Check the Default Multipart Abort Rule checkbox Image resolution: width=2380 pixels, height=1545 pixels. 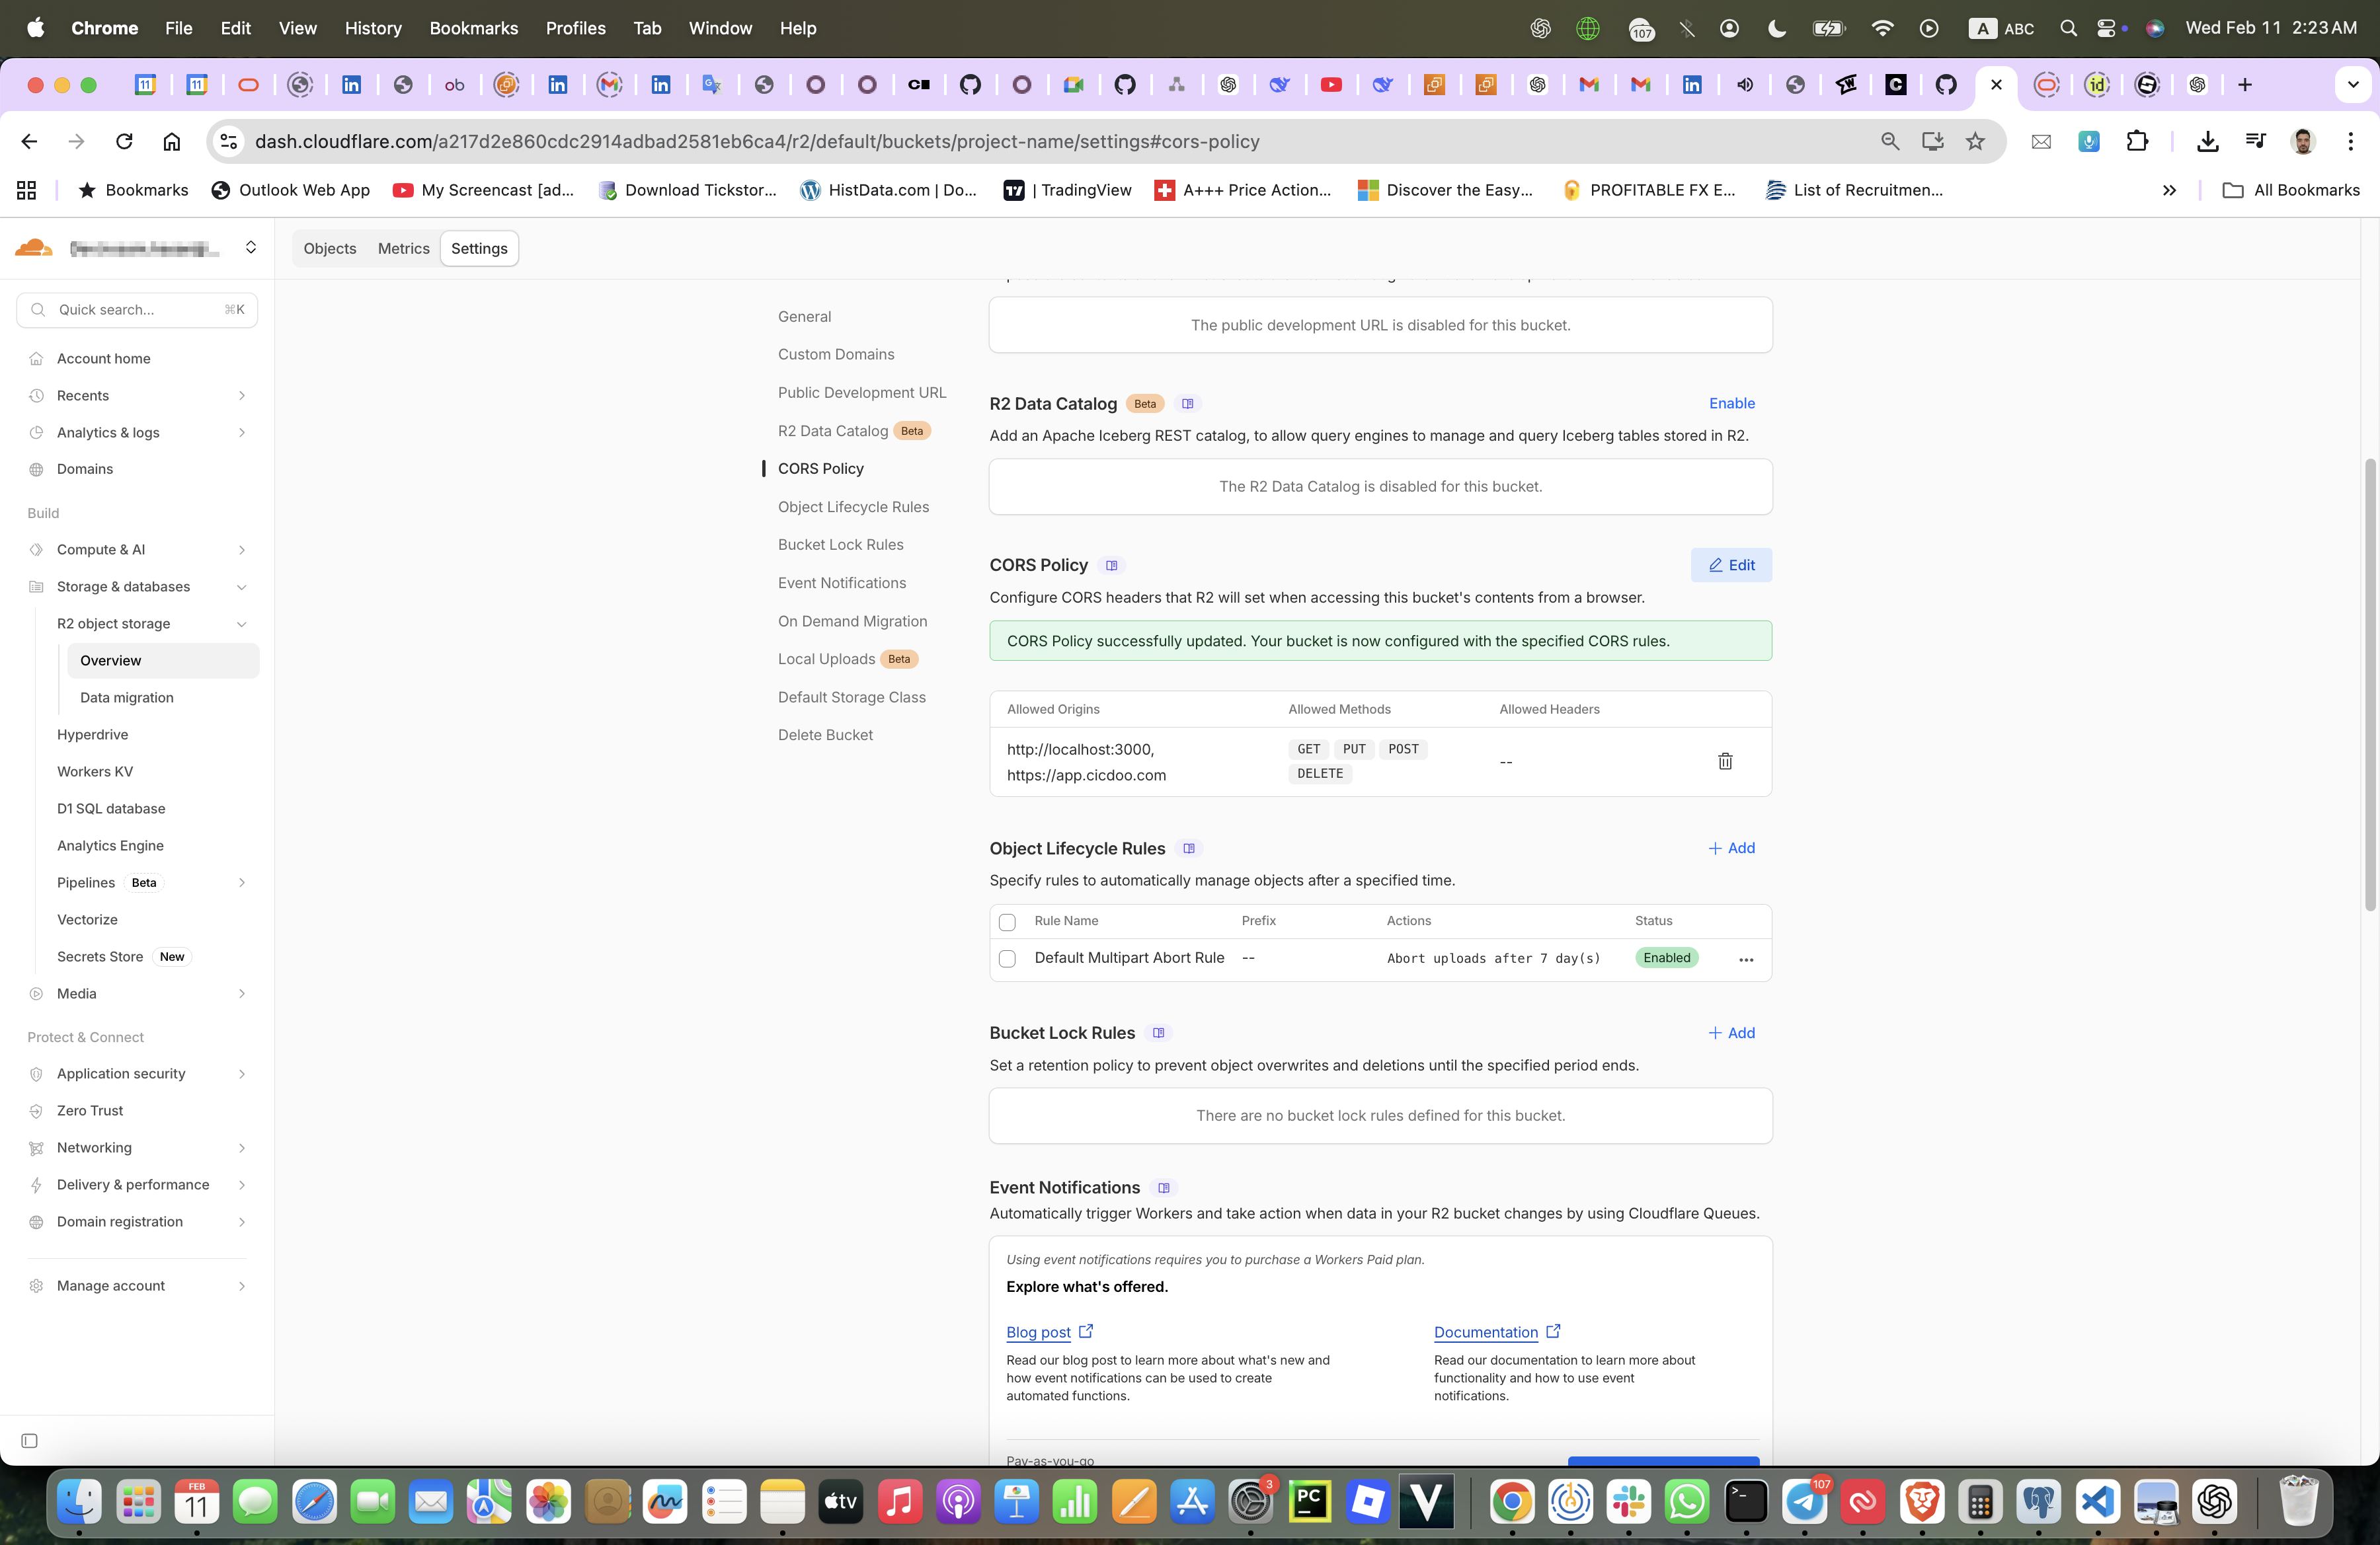[1007, 958]
